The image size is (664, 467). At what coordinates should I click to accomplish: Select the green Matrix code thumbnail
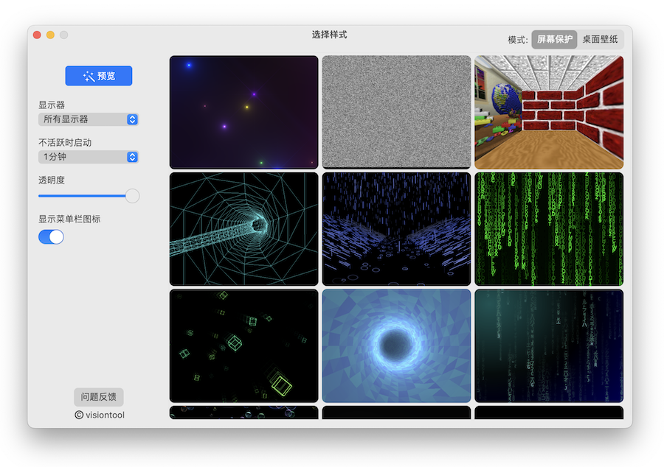coord(549,228)
